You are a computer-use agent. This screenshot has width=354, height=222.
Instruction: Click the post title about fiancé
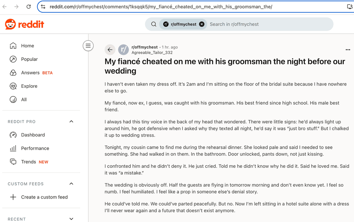click(225, 66)
